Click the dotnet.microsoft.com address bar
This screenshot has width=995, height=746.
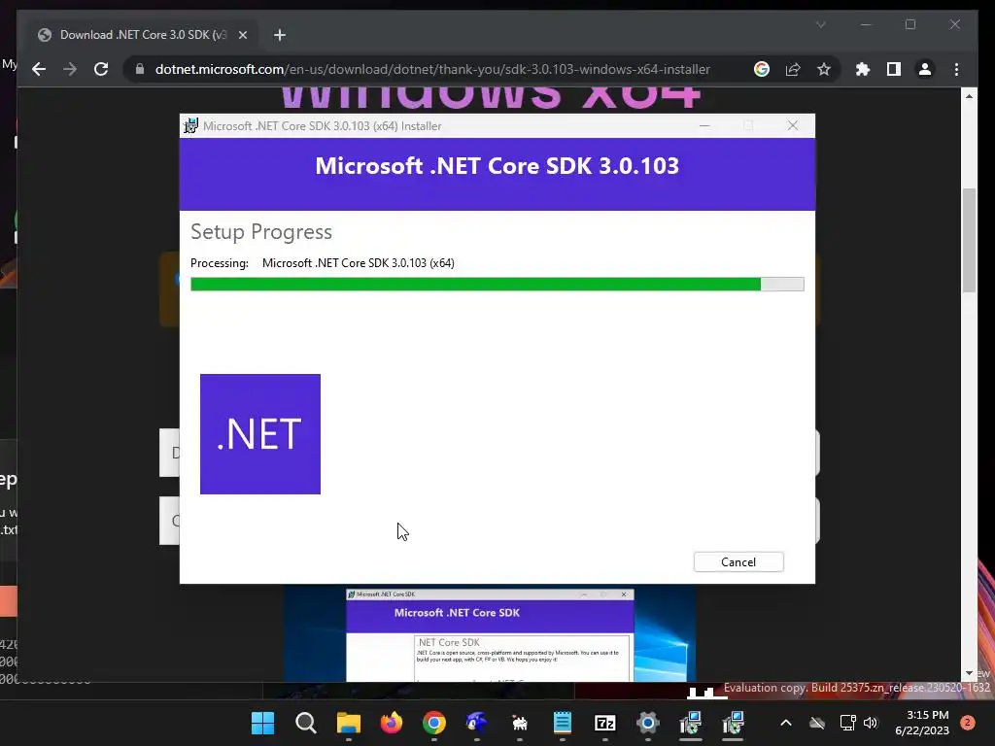pyautogui.click(x=432, y=69)
